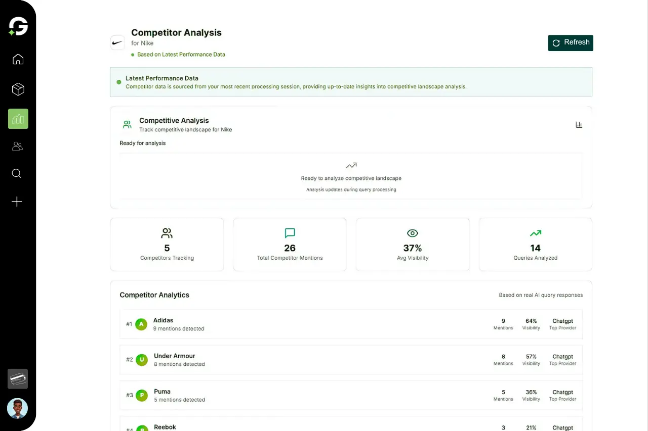Click the Latest Performance Data banner

[351, 82]
